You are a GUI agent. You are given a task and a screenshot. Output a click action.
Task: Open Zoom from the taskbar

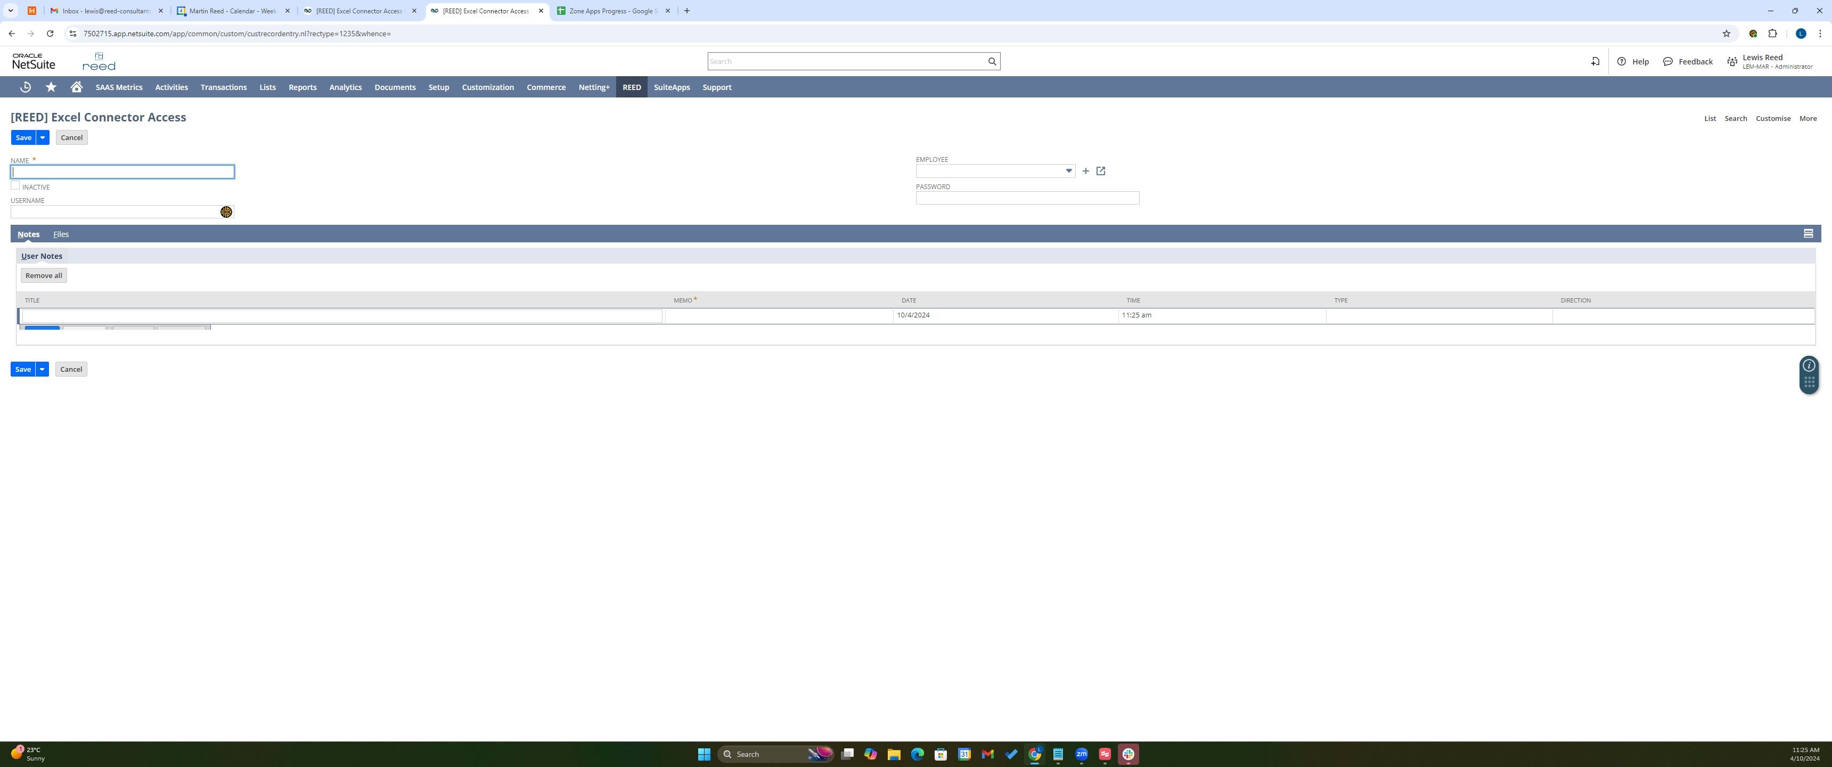tap(1082, 754)
